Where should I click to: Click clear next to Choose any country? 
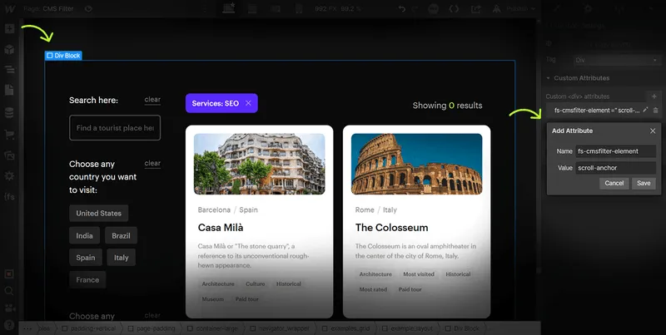(152, 163)
